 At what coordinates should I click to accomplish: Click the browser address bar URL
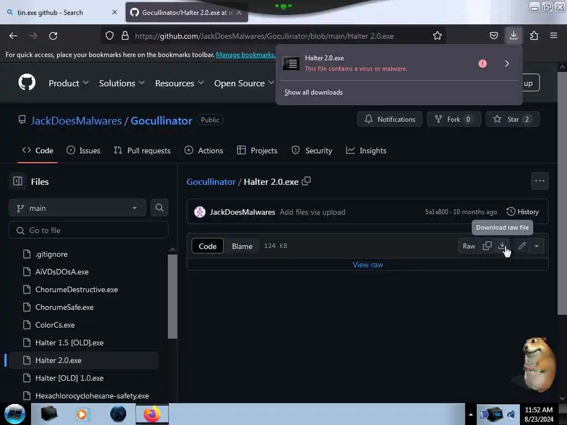(264, 36)
